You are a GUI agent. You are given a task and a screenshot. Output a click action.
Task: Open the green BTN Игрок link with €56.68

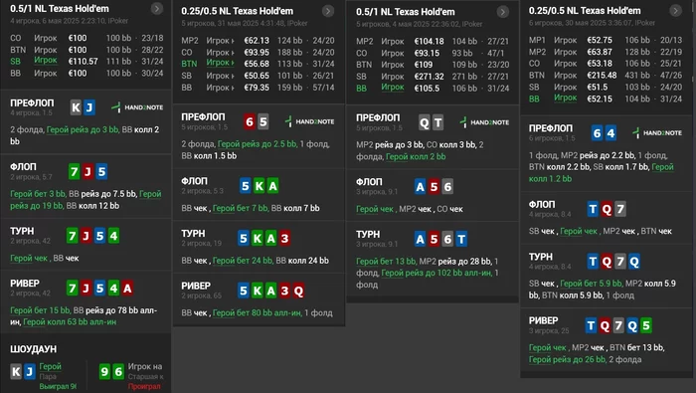(220, 63)
